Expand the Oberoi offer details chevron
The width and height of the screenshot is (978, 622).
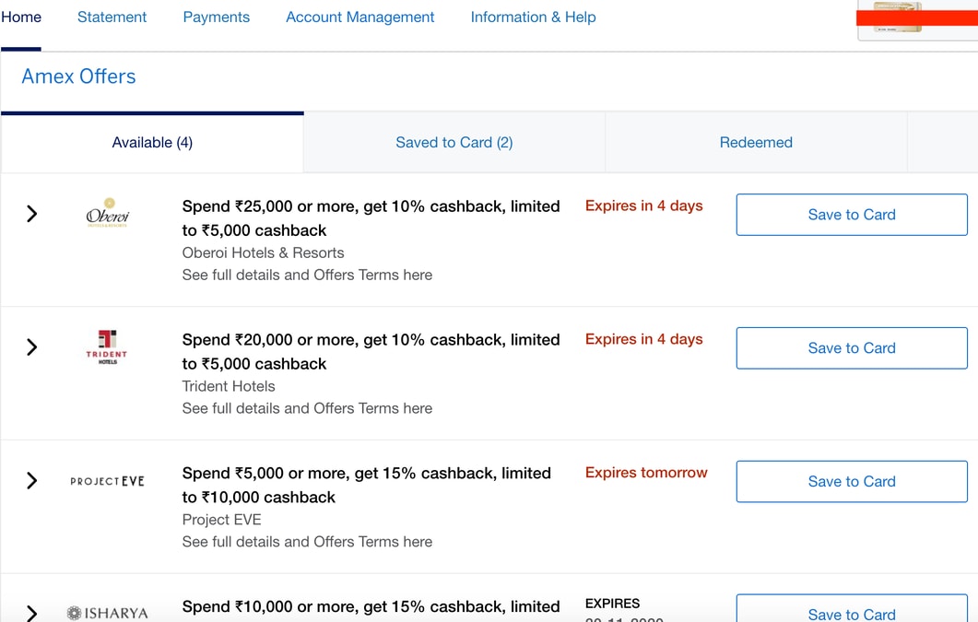32,214
